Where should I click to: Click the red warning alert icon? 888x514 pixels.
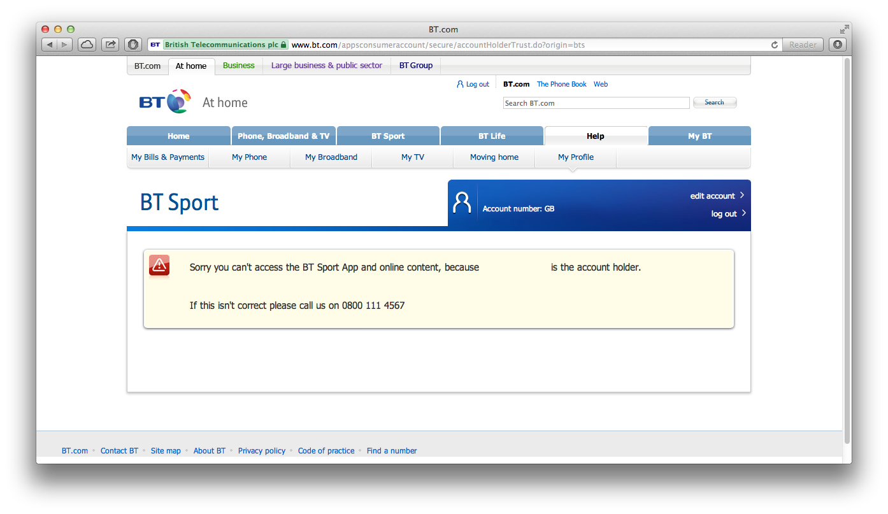159,265
